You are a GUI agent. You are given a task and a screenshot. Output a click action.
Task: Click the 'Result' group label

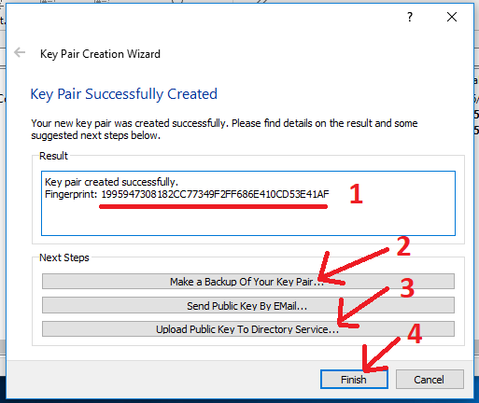coord(53,156)
